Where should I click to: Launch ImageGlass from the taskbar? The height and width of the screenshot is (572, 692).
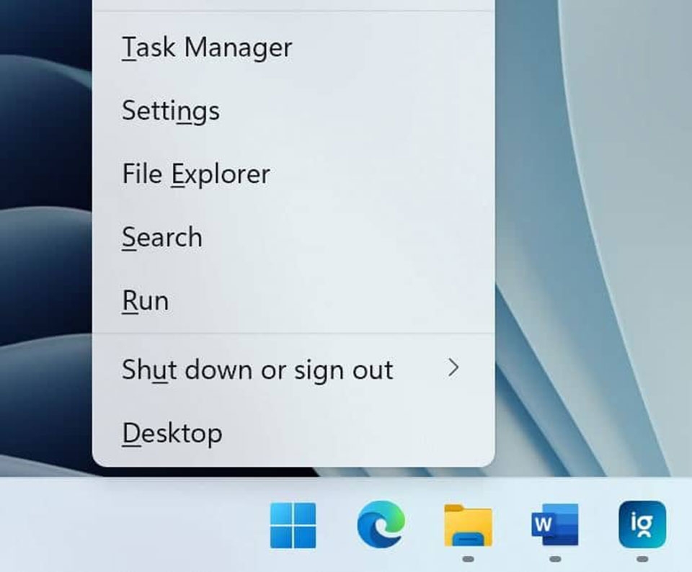(640, 525)
